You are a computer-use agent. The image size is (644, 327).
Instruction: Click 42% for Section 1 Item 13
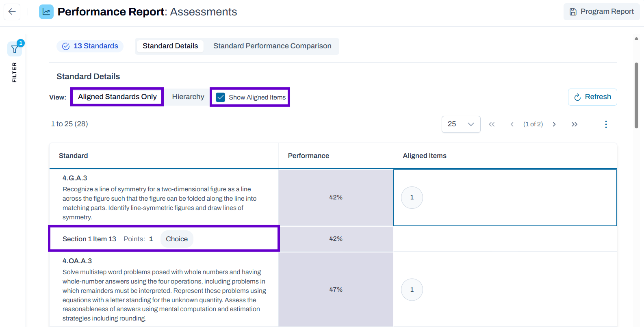(x=336, y=239)
